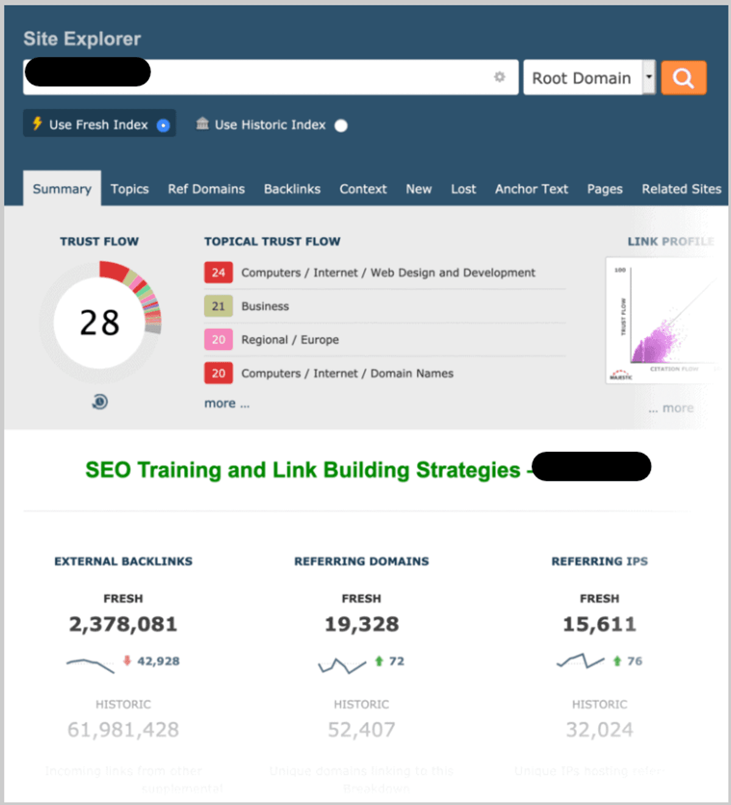This screenshot has height=805, width=731.
Task: Click the Historic Index building icon
Action: (x=202, y=124)
